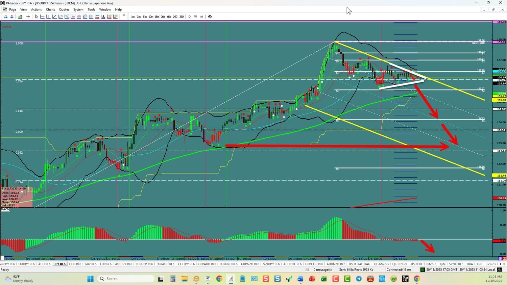Click the crosshair cursor tool in the toolbar
Viewport: 507px width, 285px height.
coord(28,17)
